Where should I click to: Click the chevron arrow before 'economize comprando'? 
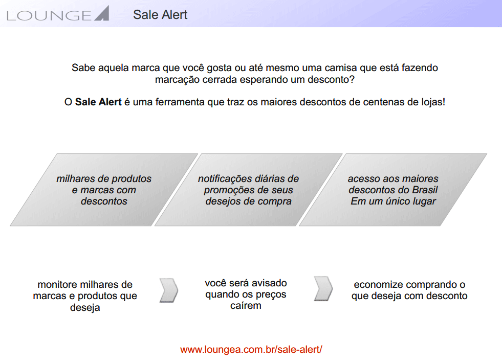323,289
